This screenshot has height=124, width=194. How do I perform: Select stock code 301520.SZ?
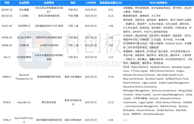point(7,16)
